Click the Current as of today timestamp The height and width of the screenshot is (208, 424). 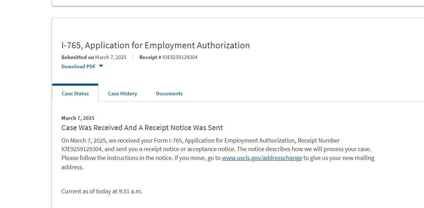click(102, 192)
